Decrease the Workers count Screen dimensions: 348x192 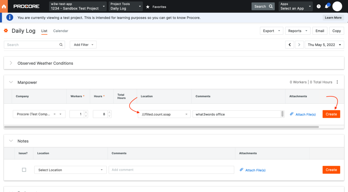86,116
